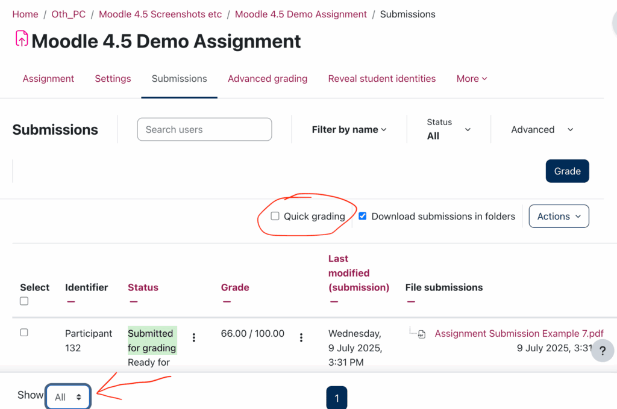Check the select box for Participant 132
Image resolution: width=617 pixels, height=409 pixels.
click(23, 332)
